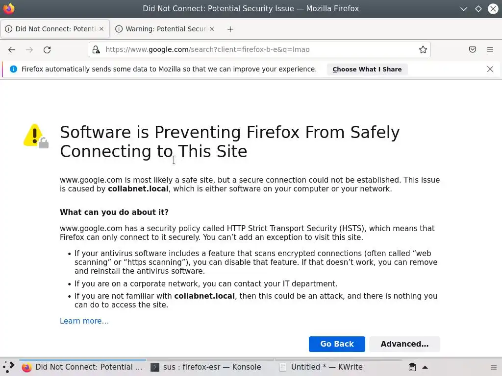Open the panel options menu icon in the taskbar

[x=494, y=367]
